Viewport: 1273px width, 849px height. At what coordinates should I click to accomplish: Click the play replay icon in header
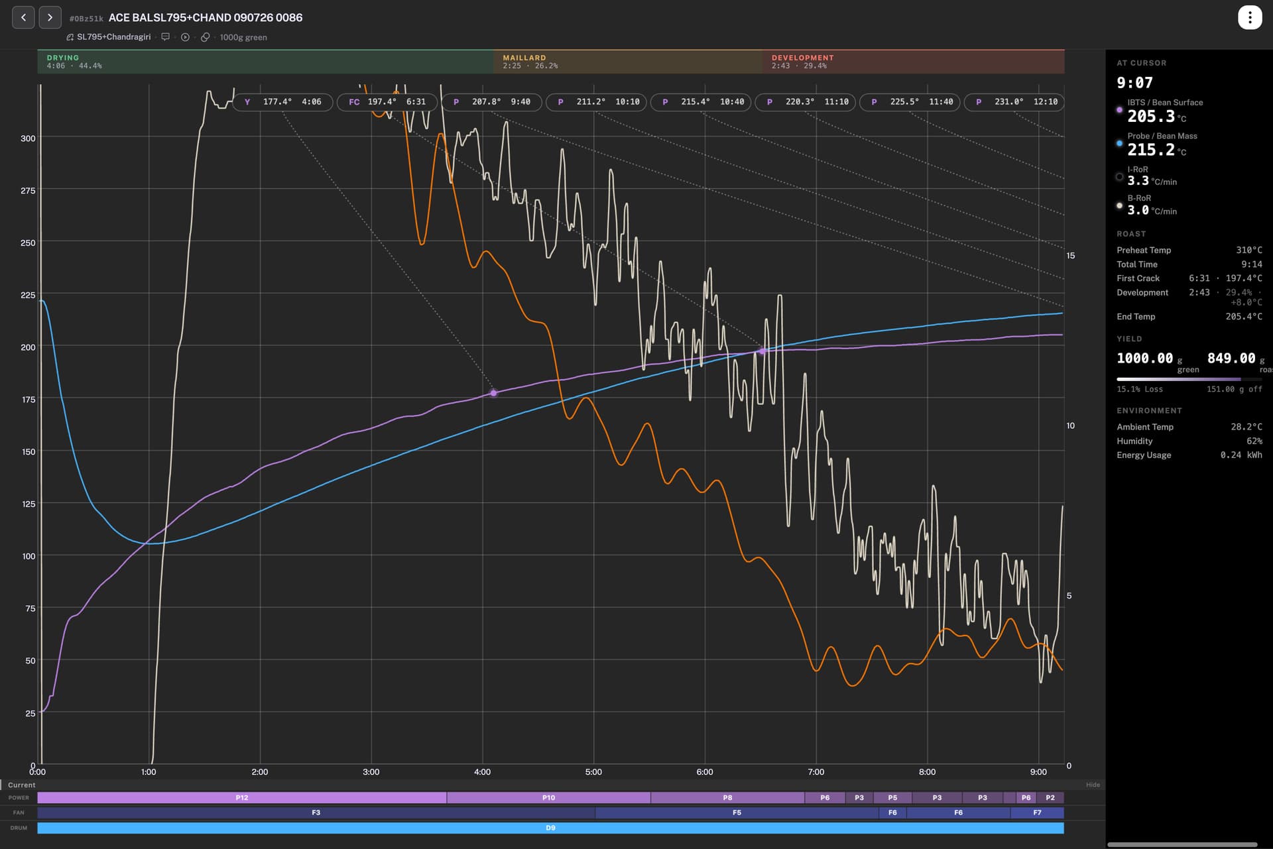pyautogui.click(x=185, y=37)
